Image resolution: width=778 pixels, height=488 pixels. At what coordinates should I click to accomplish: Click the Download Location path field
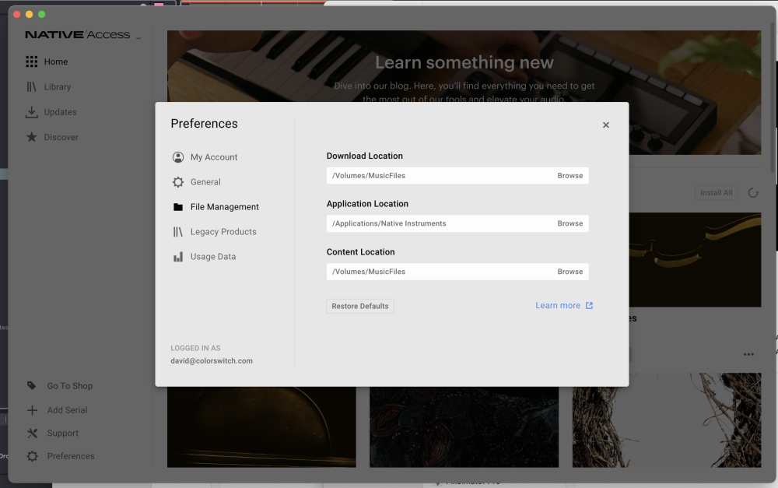[457, 176]
